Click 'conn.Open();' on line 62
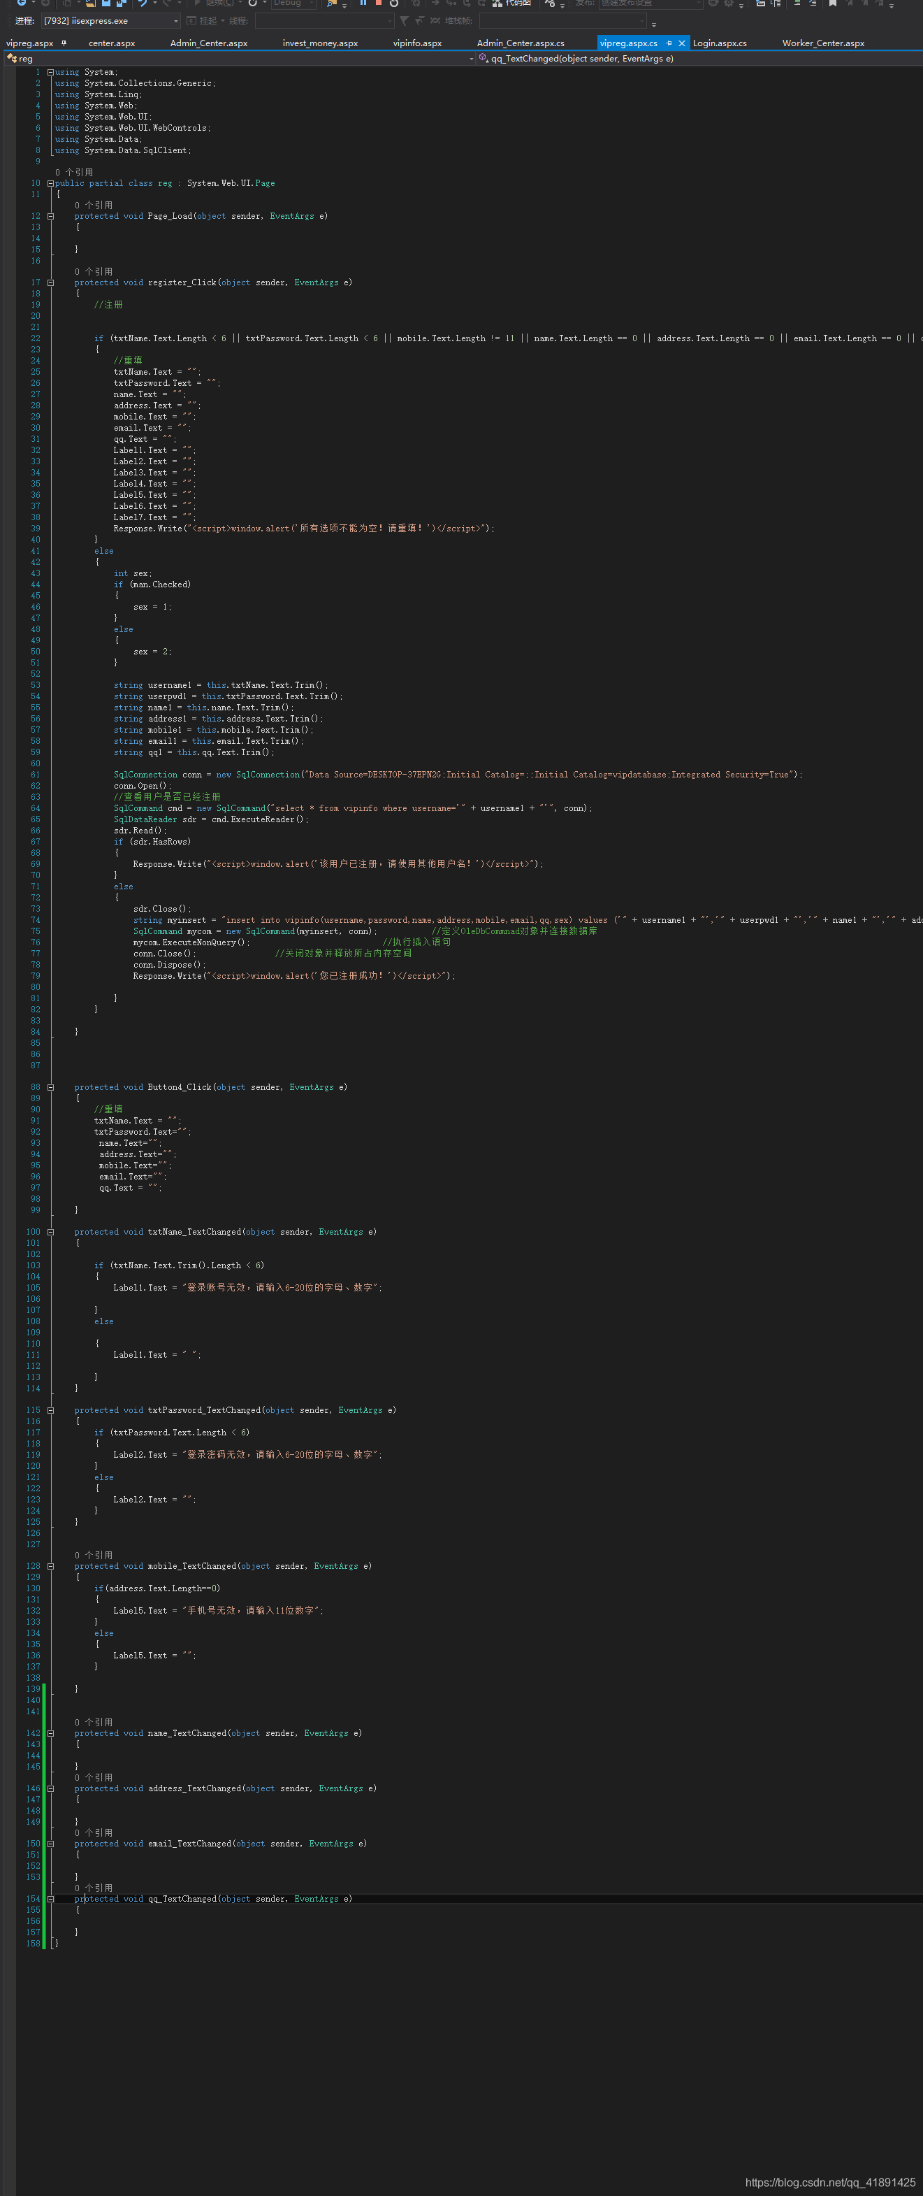This screenshot has height=2196, width=923. pos(143,786)
